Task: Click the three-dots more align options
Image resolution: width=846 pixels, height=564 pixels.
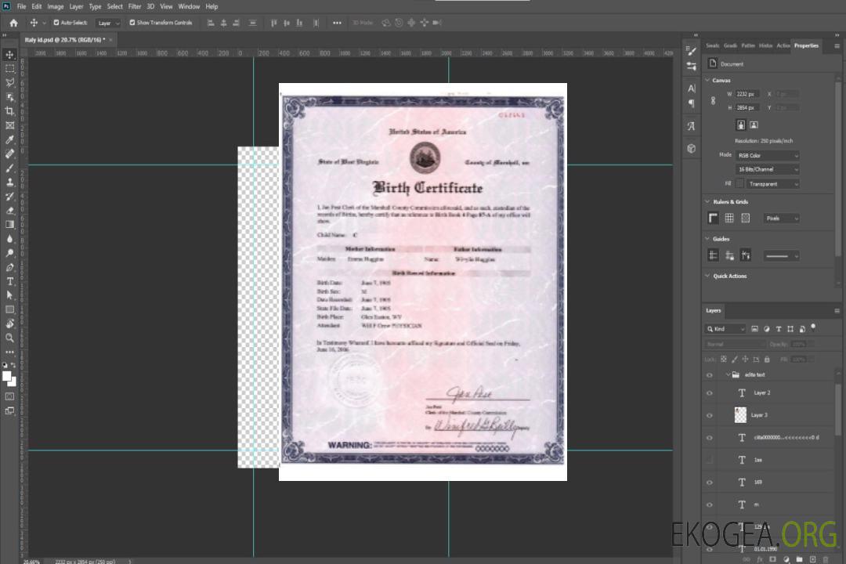Action: [x=337, y=23]
